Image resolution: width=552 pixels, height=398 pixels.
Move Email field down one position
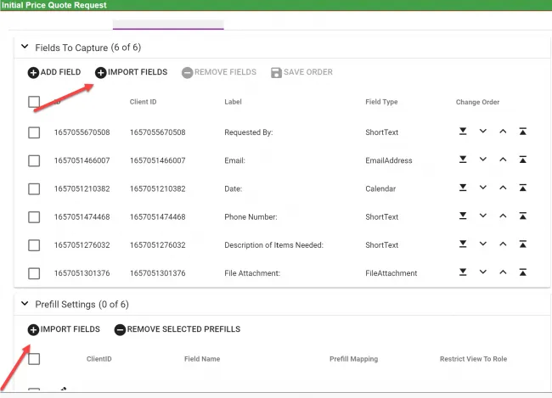[x=482, y=160]
